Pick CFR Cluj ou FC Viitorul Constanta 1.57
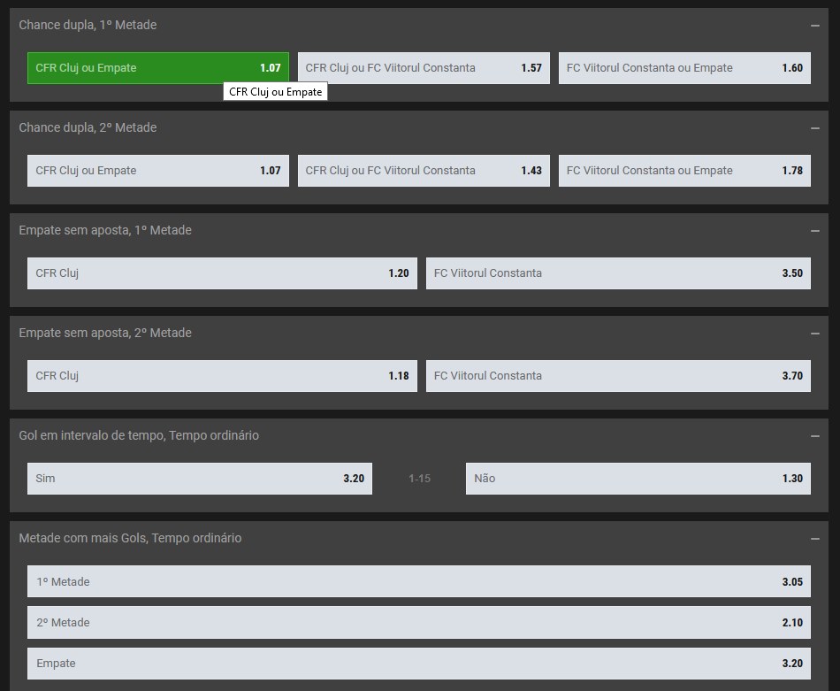The width and height of the screenshot is (840, 691). 424,68
